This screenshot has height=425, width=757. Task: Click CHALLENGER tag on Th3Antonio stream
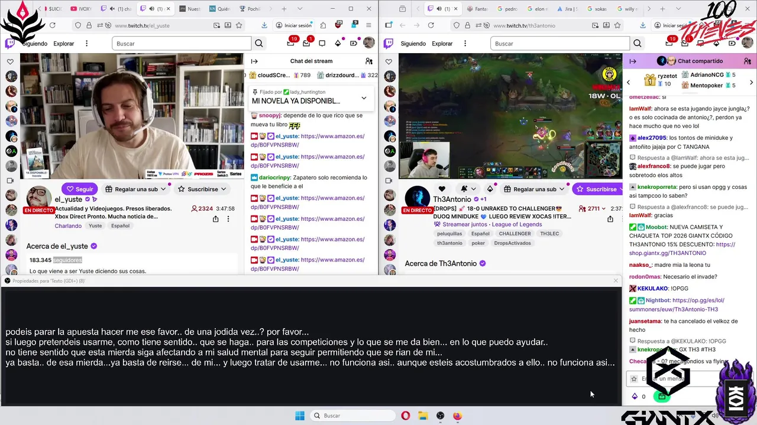click(515, 234)
